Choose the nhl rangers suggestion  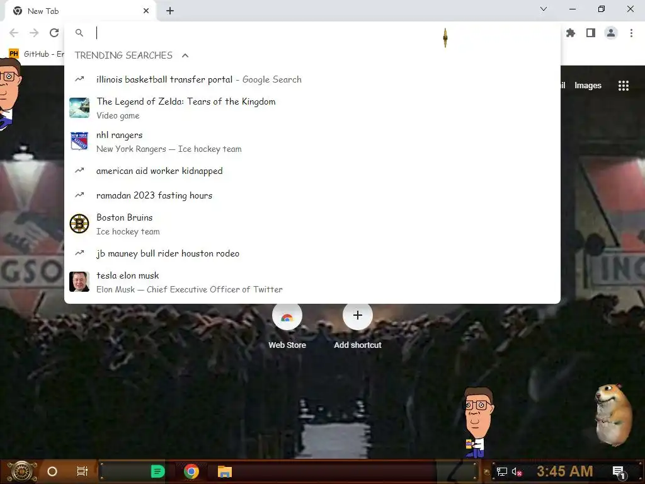[312, 142]
